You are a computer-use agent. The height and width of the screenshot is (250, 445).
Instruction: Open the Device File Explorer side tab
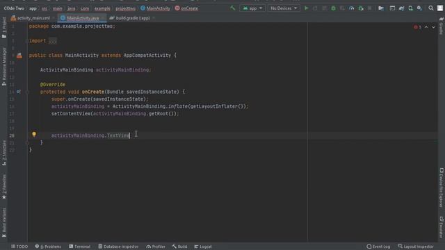[442, 187]
